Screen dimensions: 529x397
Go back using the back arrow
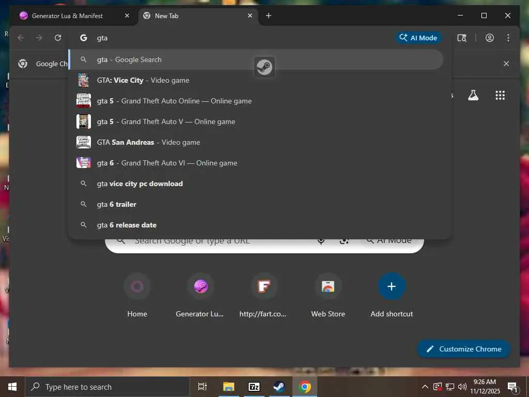click(21, 38)
